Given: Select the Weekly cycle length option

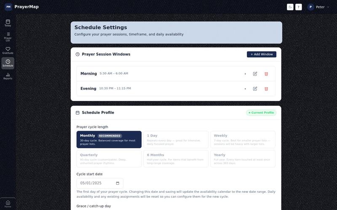Looking at the screenshot, I should [x=243, y=139].
